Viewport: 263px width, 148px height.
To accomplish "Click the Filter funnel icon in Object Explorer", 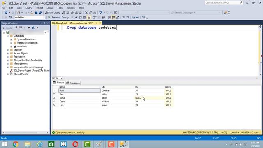I will (x=29, y=28).
